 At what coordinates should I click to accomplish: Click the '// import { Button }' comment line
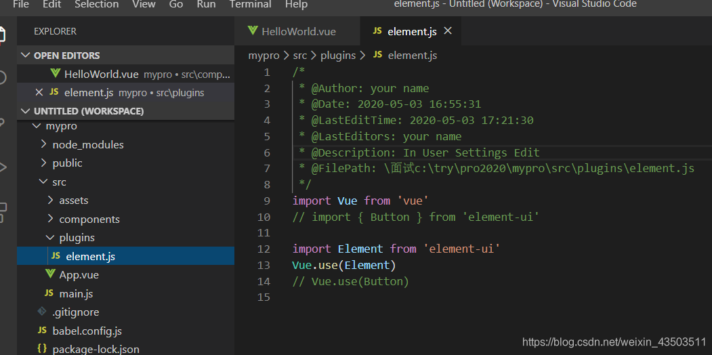[416, 217]
